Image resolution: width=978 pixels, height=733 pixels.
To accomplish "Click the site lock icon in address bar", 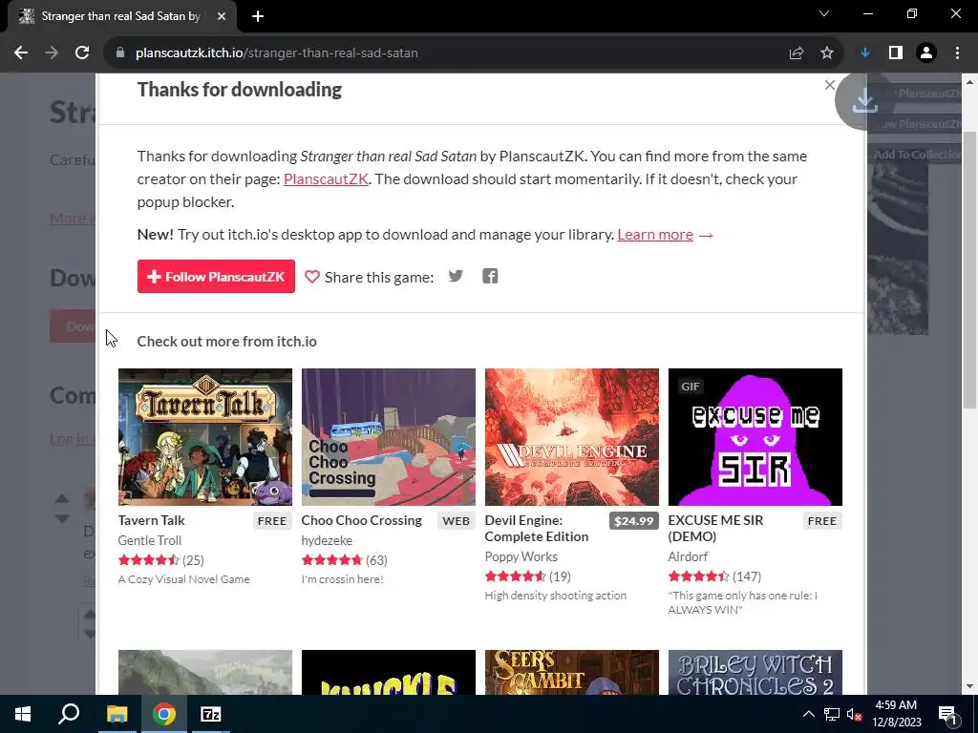I will click(x=120, y=53).
